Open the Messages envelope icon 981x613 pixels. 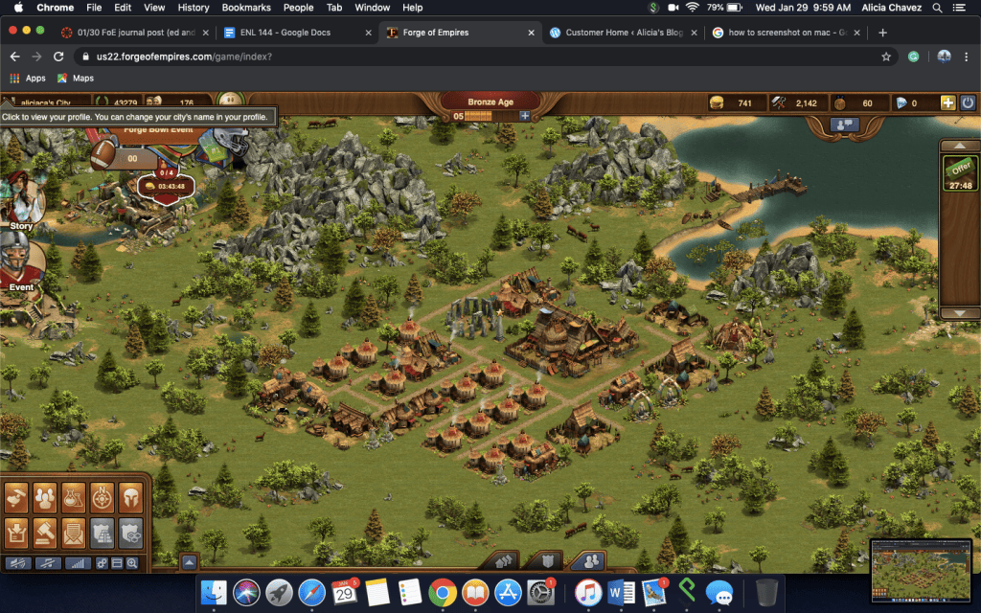pos(73,533)
